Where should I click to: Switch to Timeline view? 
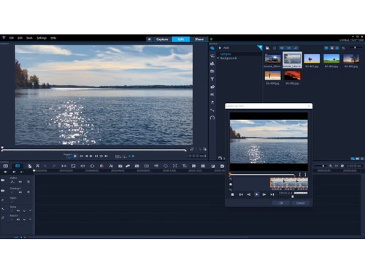click(18, 166)
